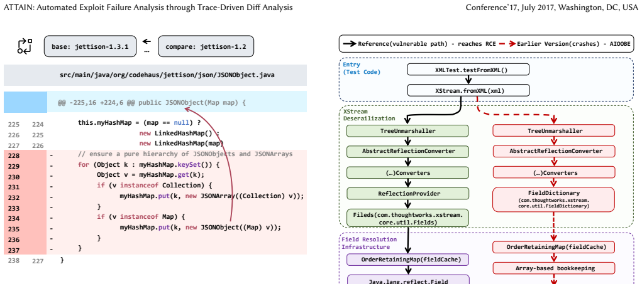
Task: Expand the blue hunk header gutter
Action: point(25,102)
